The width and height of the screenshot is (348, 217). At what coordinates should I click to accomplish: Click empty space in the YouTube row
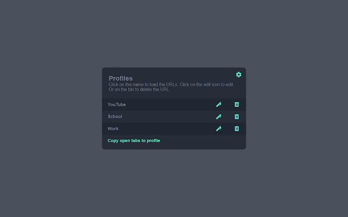(x=169, y=104)
